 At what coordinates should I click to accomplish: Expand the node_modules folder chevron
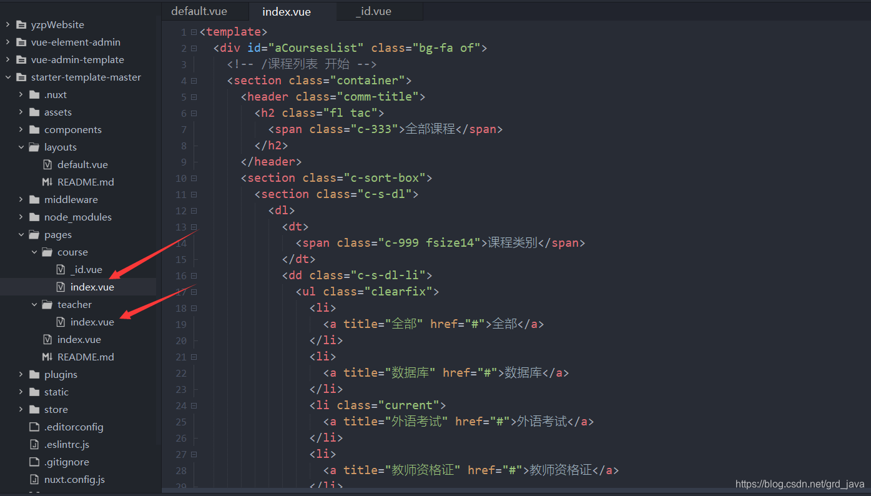pos(21,217)
